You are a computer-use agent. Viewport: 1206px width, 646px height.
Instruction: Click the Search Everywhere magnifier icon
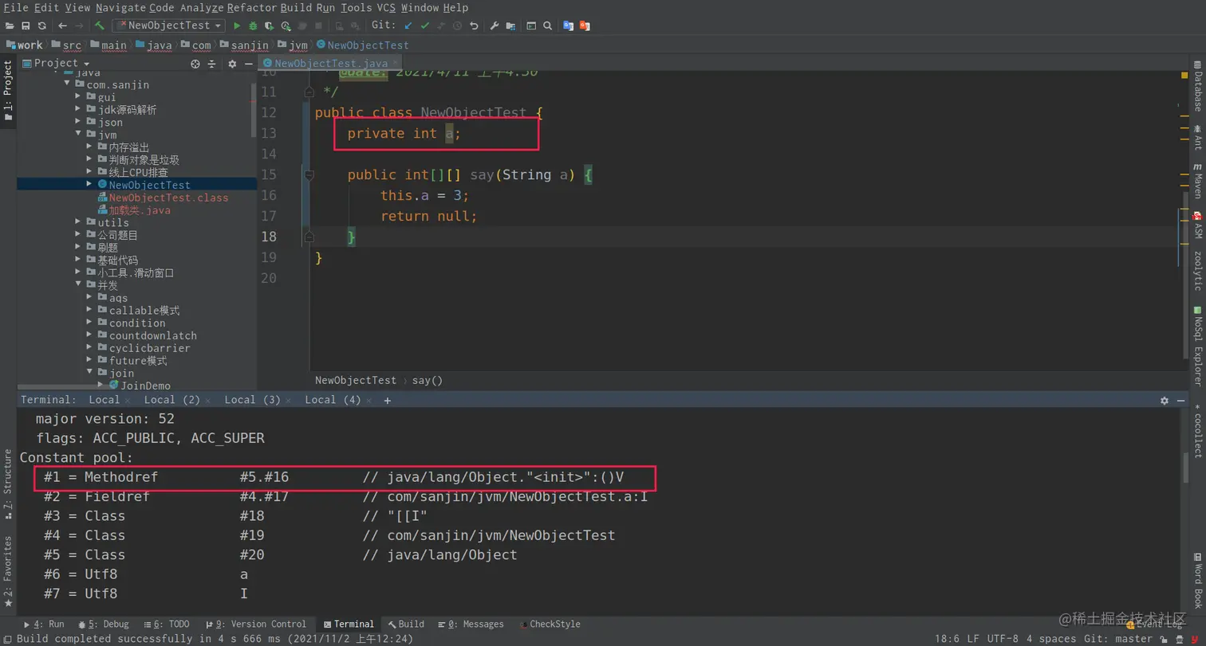[x=547, y=25]
